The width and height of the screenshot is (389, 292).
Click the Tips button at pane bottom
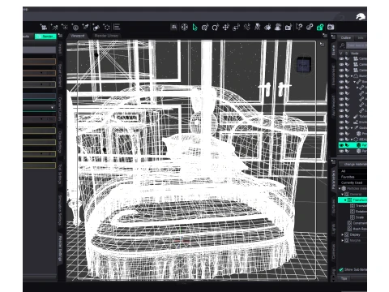point(344,278)
